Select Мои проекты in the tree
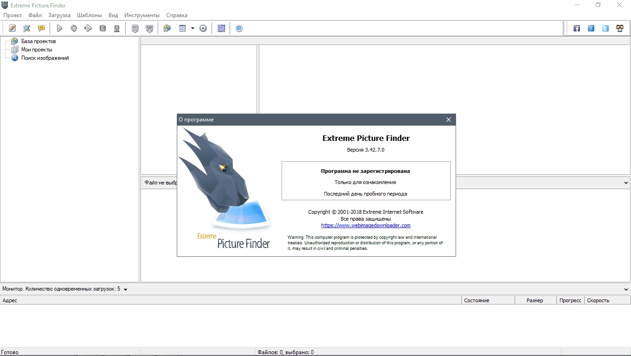631x356 pixels. tap(37, 50)
